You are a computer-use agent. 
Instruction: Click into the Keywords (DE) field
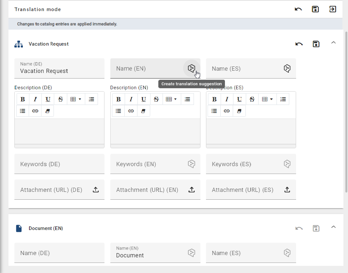coord(59,164)
